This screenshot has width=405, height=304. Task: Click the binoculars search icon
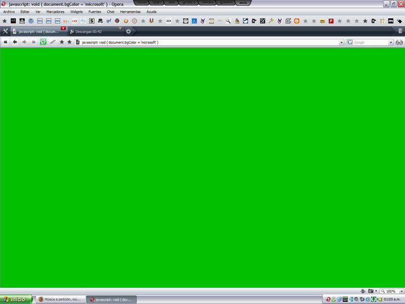tap(399, 42)
